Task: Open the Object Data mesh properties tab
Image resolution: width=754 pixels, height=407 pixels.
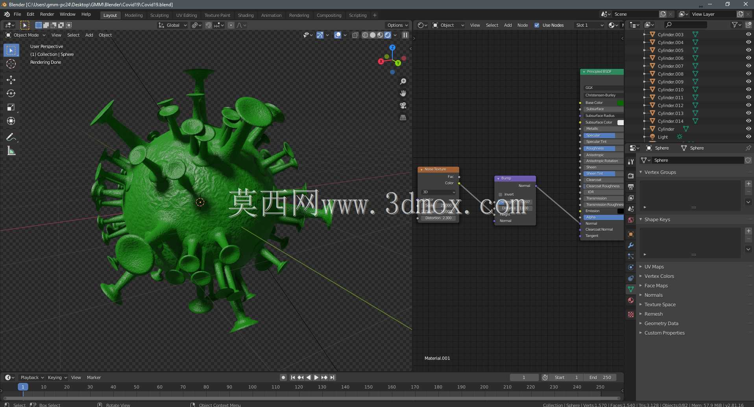Action: tap(631, 289)
